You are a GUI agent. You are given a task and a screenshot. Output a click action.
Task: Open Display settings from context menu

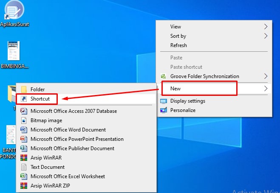point(214,101)
